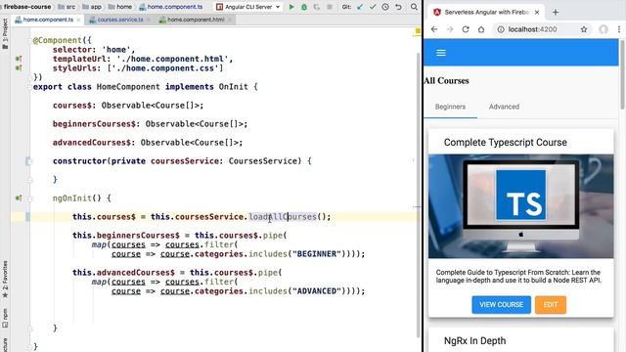
Task: Click Complete Typescript Course title
Action: tap(506, 143)
